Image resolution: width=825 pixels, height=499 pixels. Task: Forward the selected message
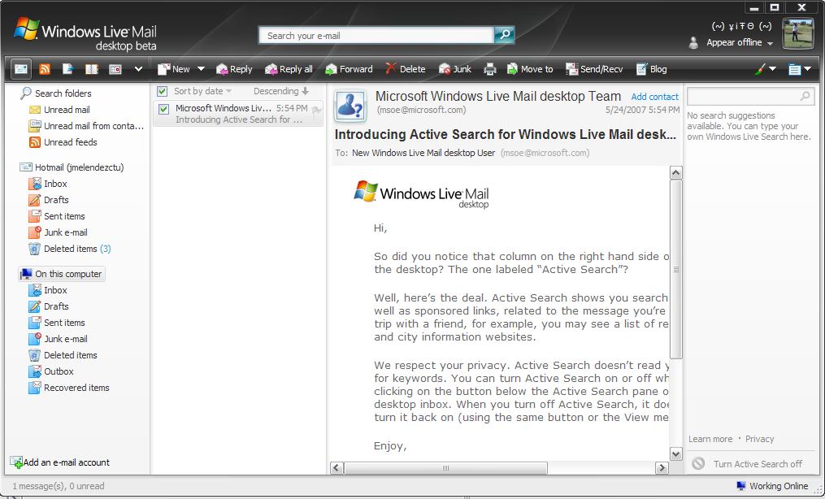click(349, 69)
